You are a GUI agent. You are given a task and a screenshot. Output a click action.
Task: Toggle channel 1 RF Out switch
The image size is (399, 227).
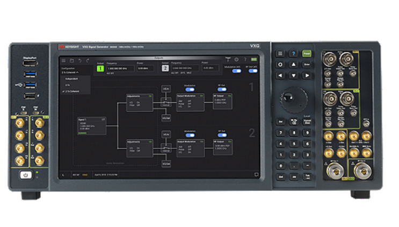pyautogui.click(x=222, y=89)
